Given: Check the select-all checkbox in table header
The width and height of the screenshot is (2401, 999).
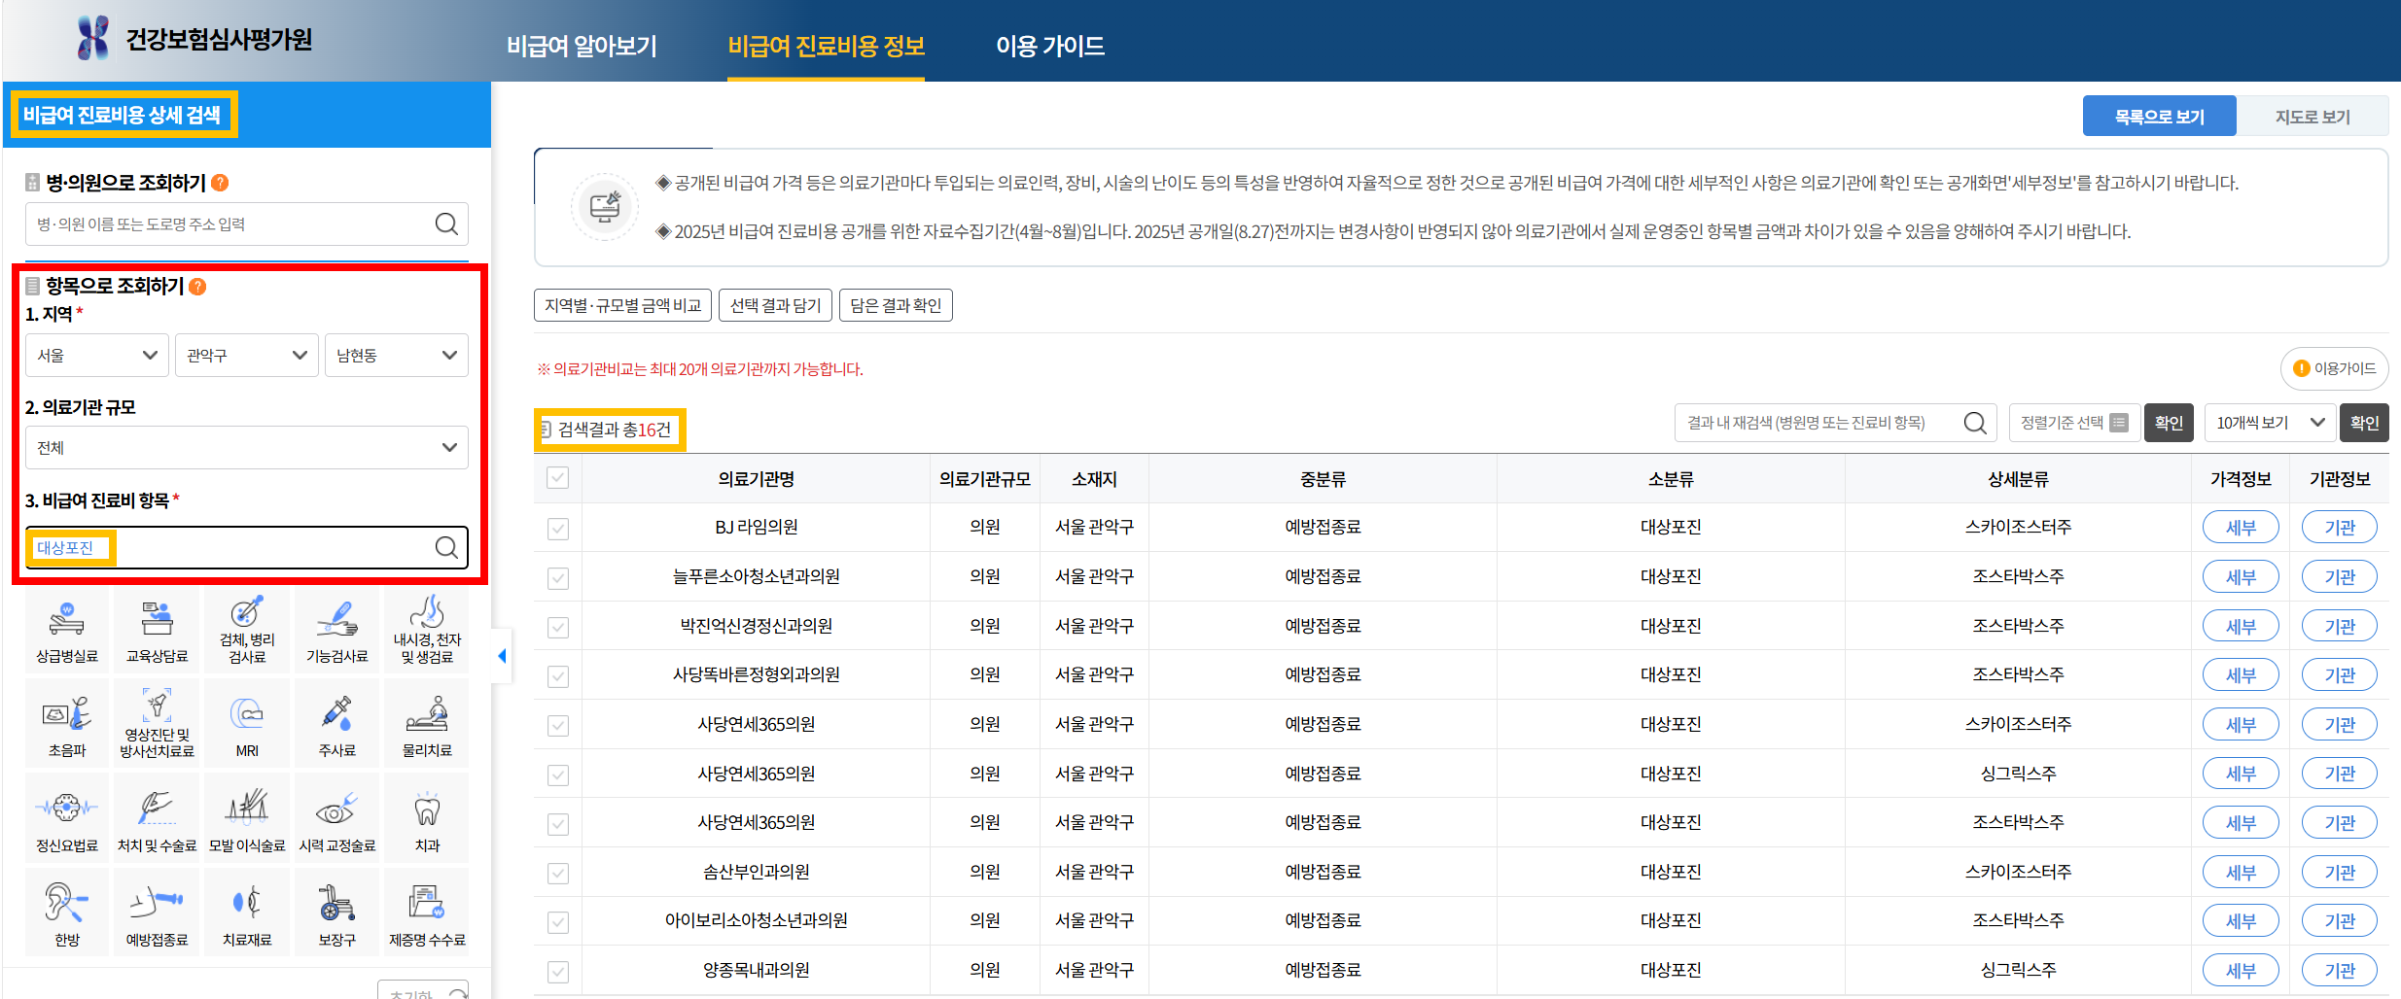Looking at the screenshot, I should click(556, 478).
